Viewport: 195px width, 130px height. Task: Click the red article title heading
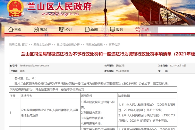[108, 54]
